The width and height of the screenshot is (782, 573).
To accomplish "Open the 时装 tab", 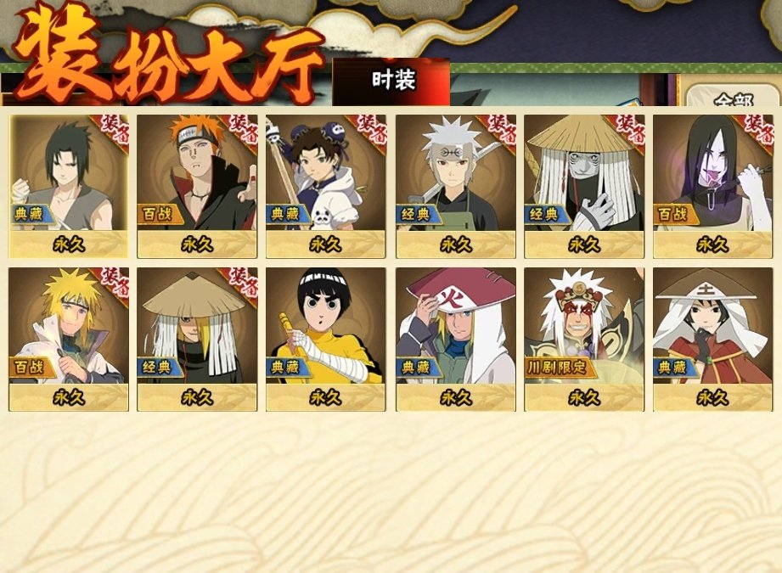I will click(391, 81).
